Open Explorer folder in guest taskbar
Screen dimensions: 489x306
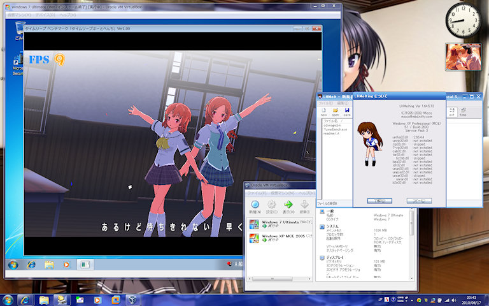pos(49,265)
